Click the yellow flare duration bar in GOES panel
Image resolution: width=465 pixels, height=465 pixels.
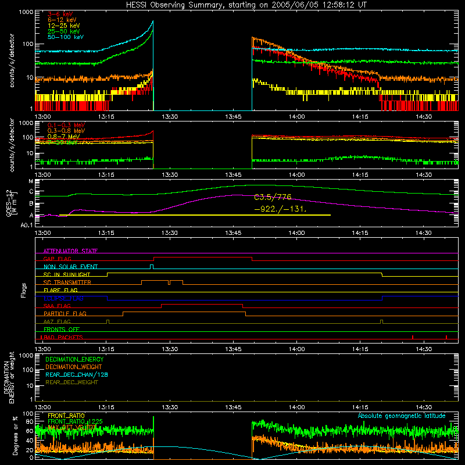coord(195,215)
